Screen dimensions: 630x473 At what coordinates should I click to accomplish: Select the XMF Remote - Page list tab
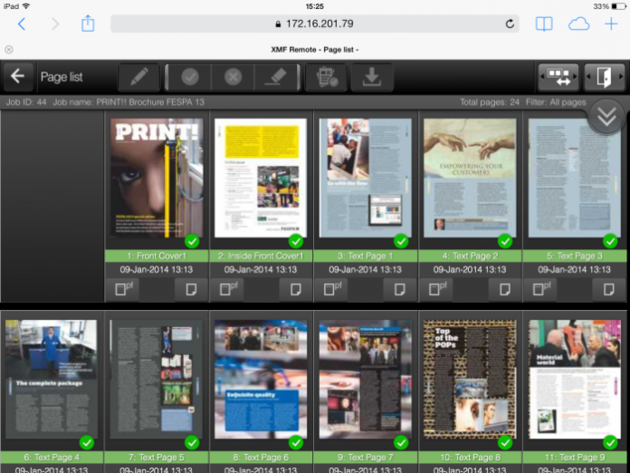click(315, 49)
